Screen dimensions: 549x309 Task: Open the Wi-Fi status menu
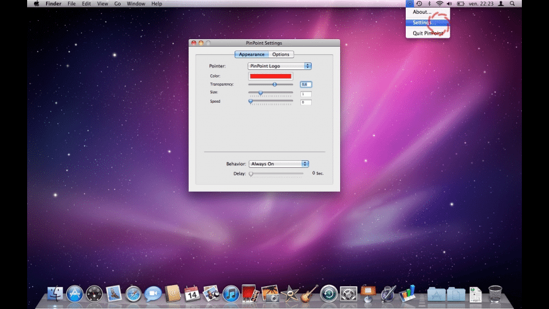(439, 4)
